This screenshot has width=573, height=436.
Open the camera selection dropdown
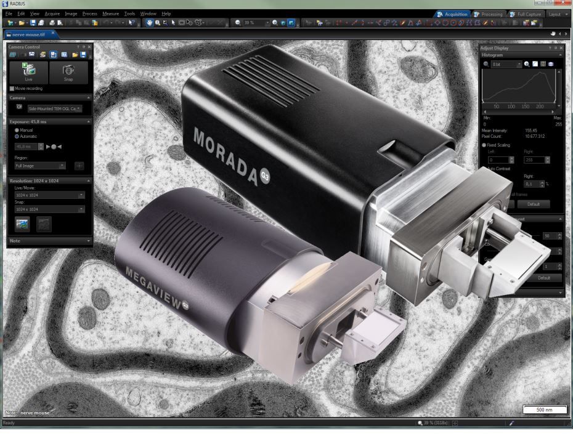pyautogui.click(x=55, y=108)
